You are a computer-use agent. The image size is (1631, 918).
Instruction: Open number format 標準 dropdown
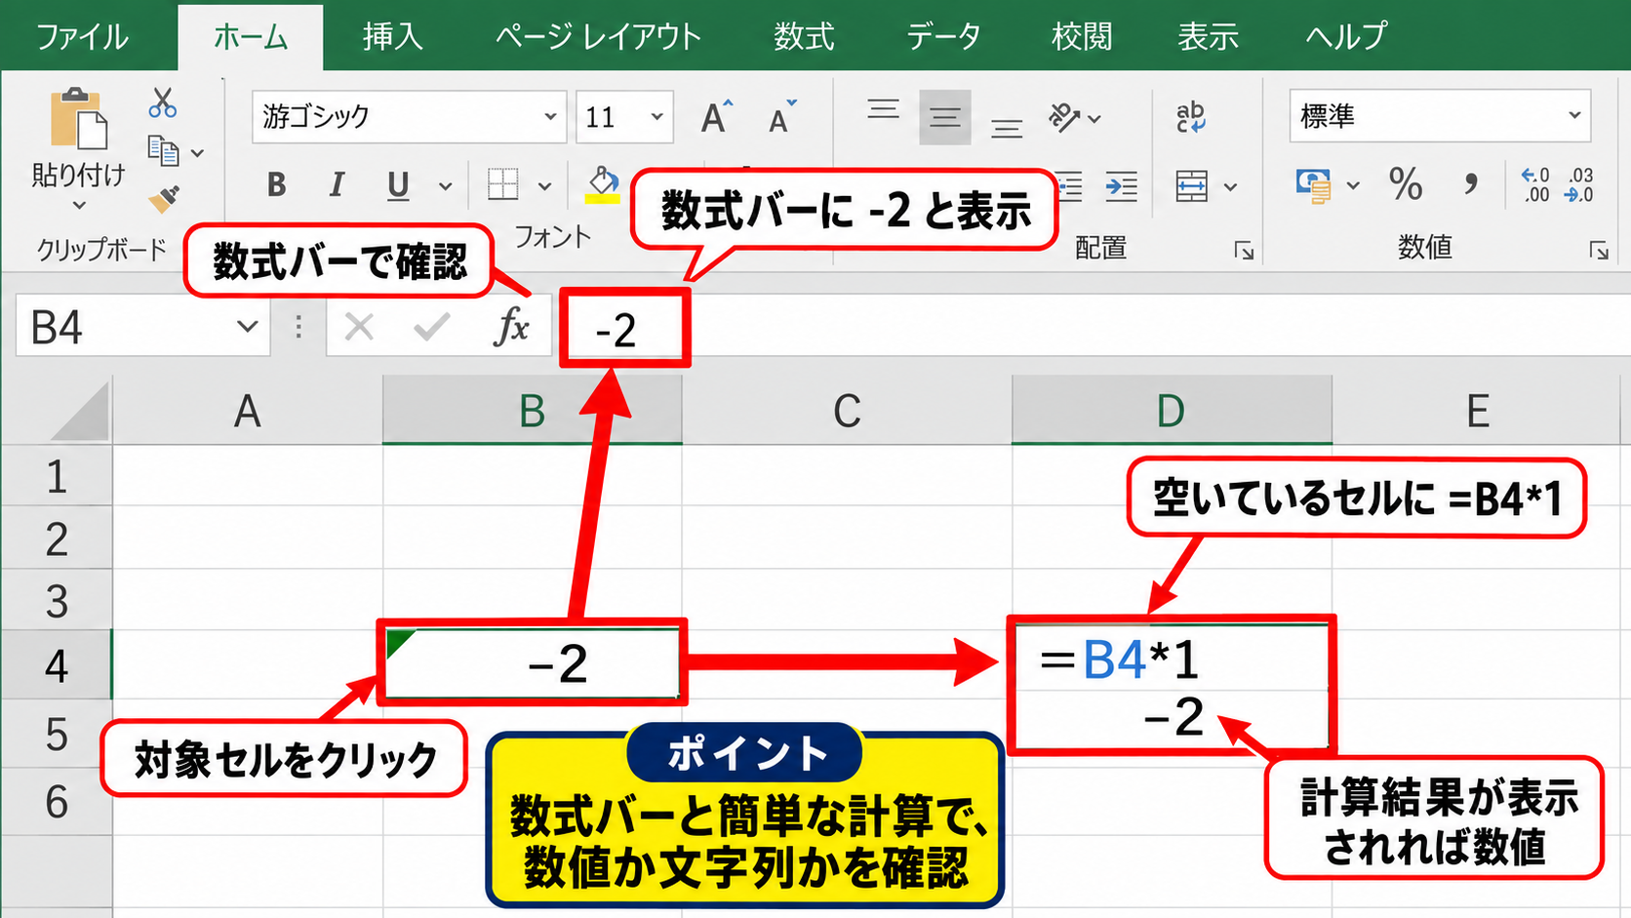point(1574,115)
